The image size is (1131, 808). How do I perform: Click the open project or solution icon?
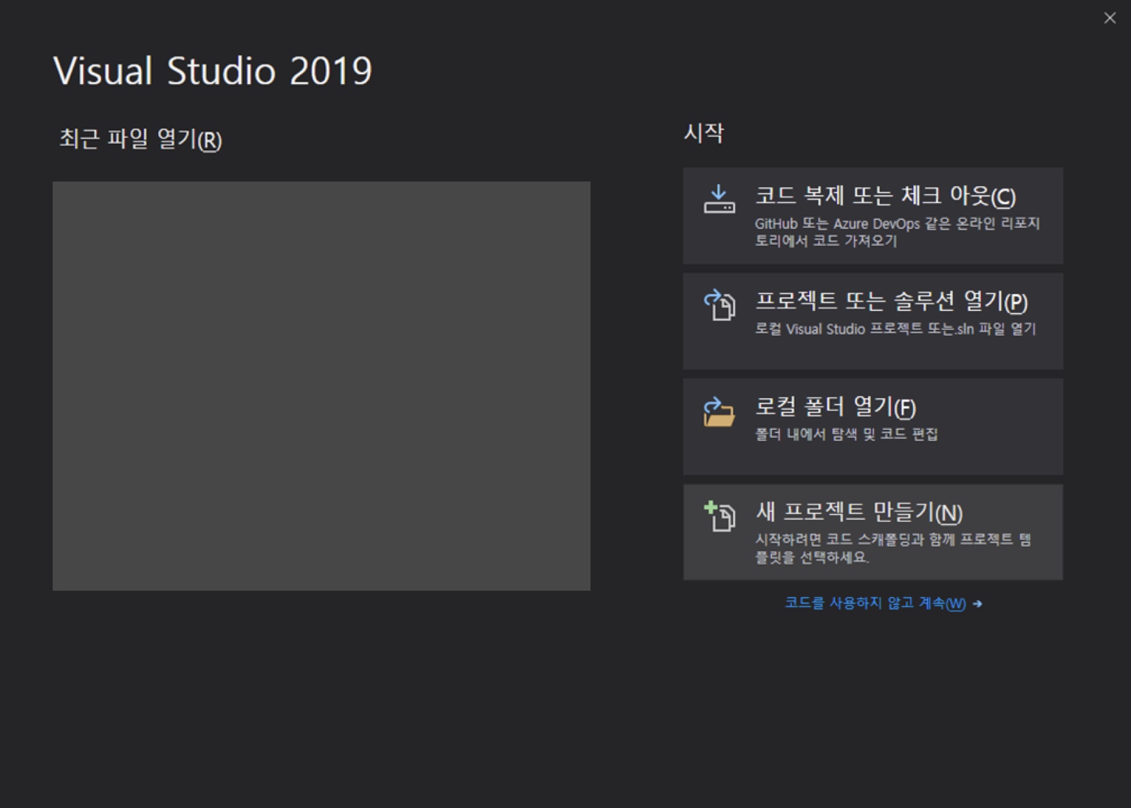(719, 304)
